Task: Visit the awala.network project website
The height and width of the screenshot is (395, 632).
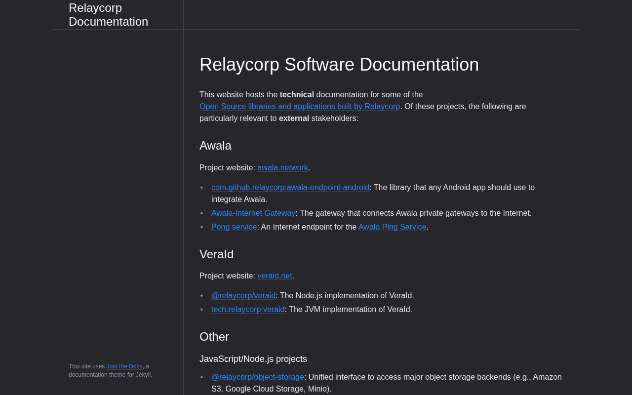Action: click(282, 168)
